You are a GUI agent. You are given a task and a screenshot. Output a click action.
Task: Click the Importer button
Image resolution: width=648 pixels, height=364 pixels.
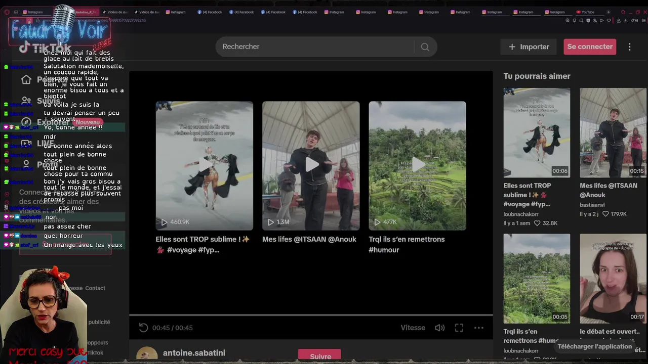[x=529, y=47]
